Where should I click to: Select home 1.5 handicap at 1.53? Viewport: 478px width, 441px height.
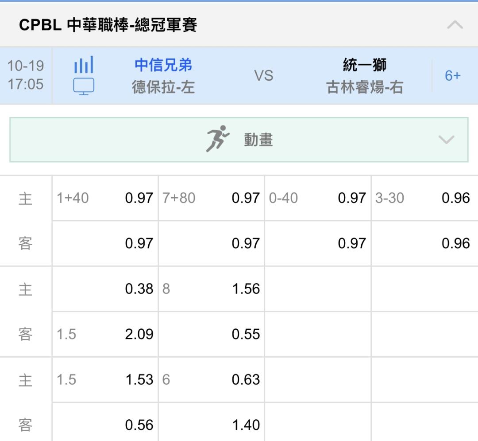[x=105, y=380]
